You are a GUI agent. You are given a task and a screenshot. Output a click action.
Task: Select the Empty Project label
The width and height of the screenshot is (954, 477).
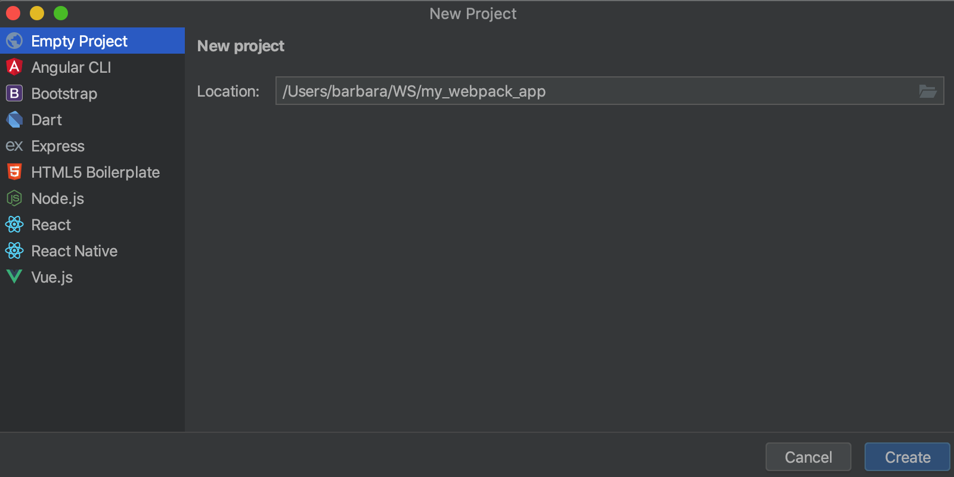[x=79, y=41]
